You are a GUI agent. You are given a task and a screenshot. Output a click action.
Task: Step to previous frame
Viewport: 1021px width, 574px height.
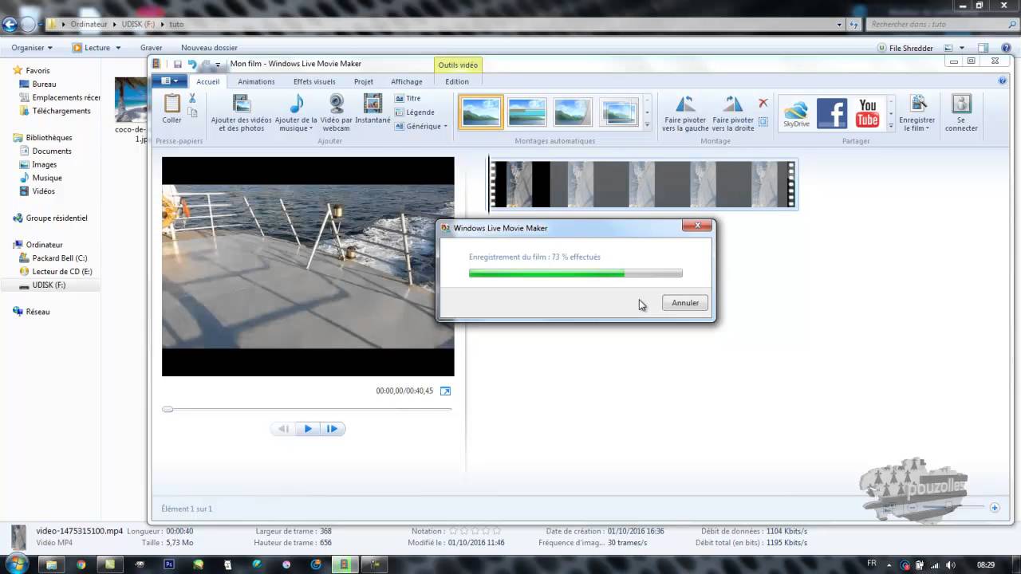click(282, 429)
